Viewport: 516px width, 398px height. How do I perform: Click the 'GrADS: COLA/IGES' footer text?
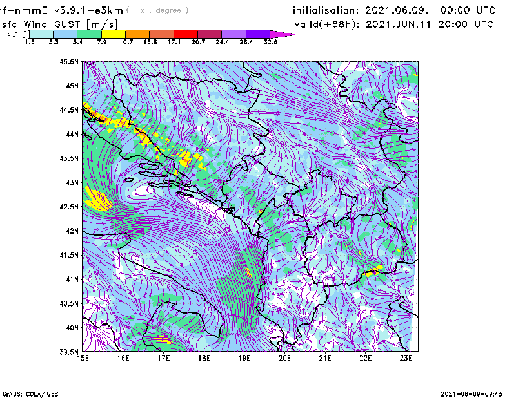[30, 394]
